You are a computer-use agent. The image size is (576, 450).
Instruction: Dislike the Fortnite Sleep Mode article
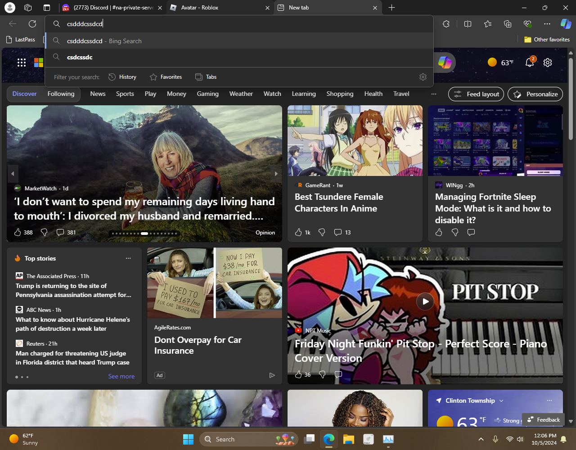(x=455, y=232)
